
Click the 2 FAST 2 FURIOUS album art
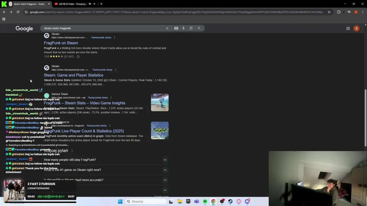pyautogui.click(x=14, y=190)
